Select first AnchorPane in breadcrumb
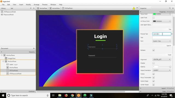 (42, 8)
